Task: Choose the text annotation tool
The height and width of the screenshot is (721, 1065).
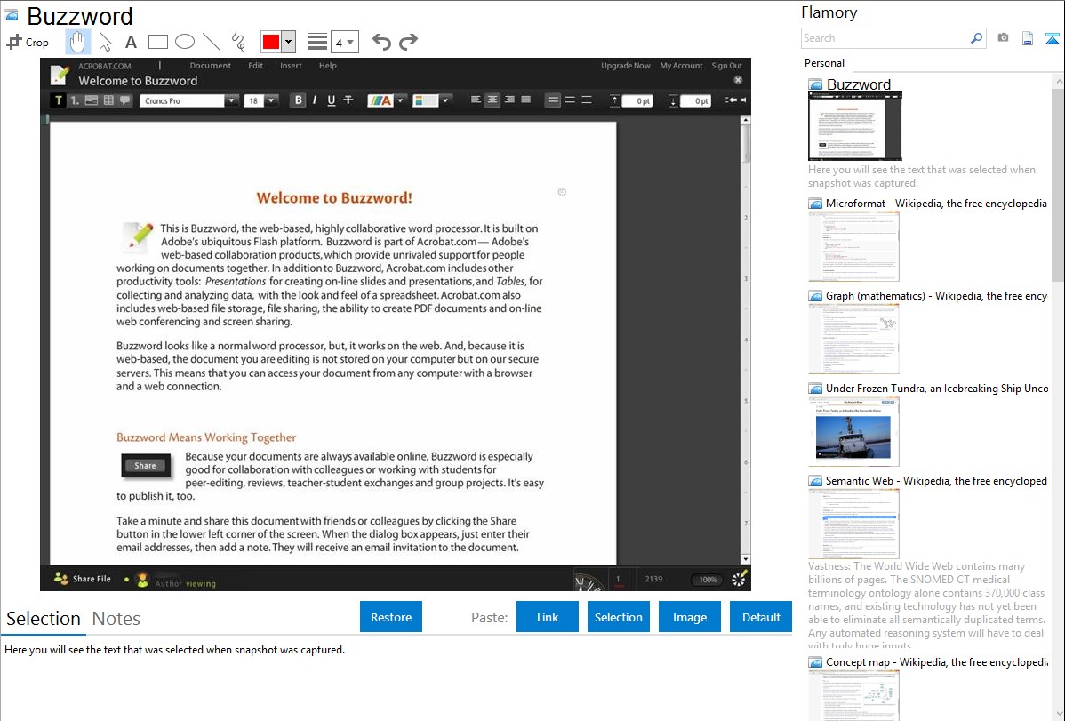Action: 131,42
